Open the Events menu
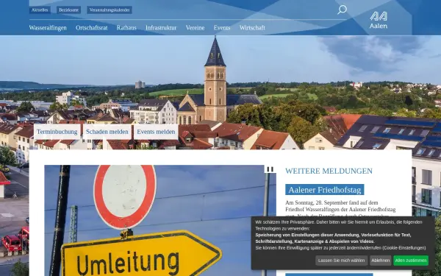 click(x=222, y=28)
